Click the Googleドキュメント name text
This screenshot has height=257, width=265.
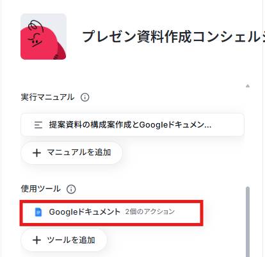pyautogui.click(x=84, y=212)
